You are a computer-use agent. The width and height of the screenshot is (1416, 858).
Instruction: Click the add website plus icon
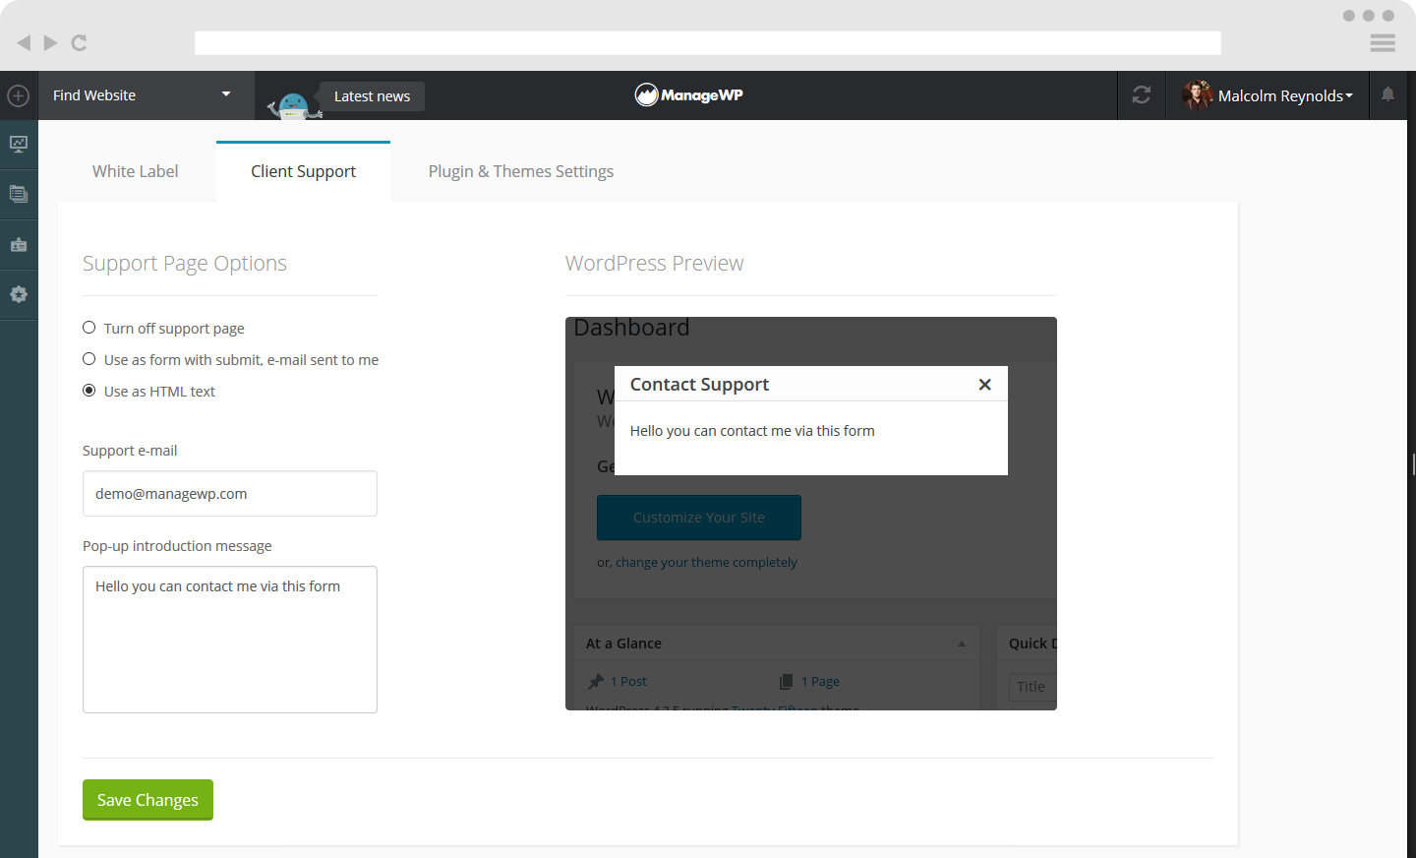pos(18,95)
